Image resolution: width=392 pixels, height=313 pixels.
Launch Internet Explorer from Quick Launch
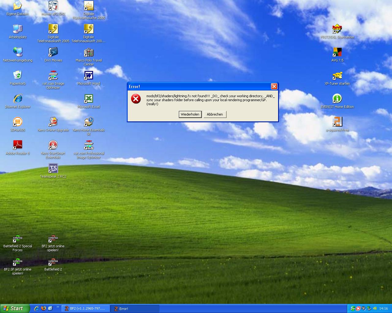pyautogui.click(x=36, y=308)
